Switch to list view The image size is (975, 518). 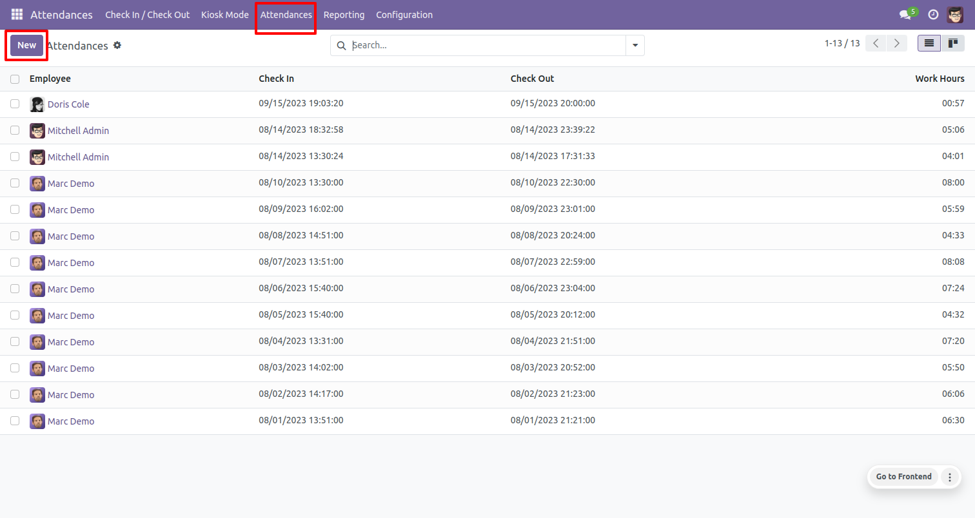click(929, 43)
